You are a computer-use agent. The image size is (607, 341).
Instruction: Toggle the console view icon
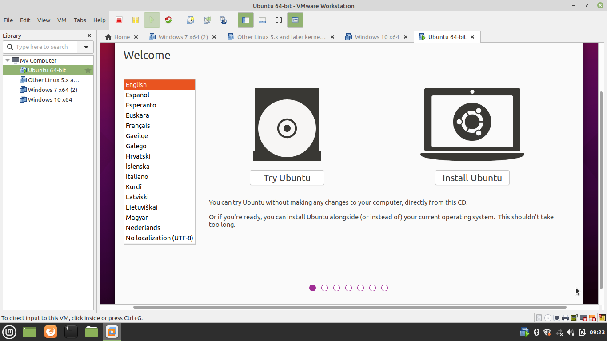pyautogui.click(x=295, y=20)
